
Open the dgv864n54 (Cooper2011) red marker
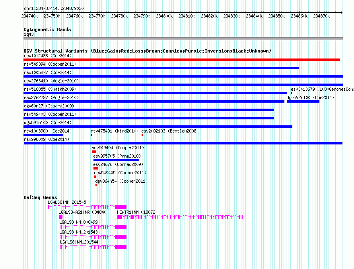(x=96, y=185)
